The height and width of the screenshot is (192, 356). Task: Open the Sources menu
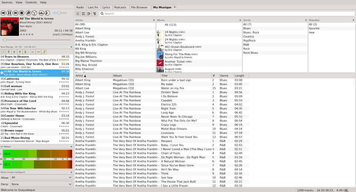pos(7,2)
